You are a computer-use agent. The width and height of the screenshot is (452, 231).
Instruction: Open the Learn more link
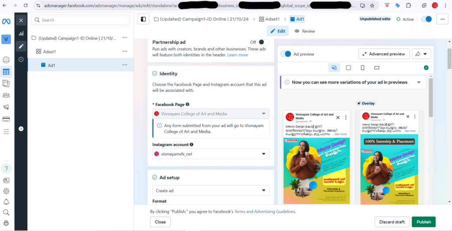coord(237,55)
